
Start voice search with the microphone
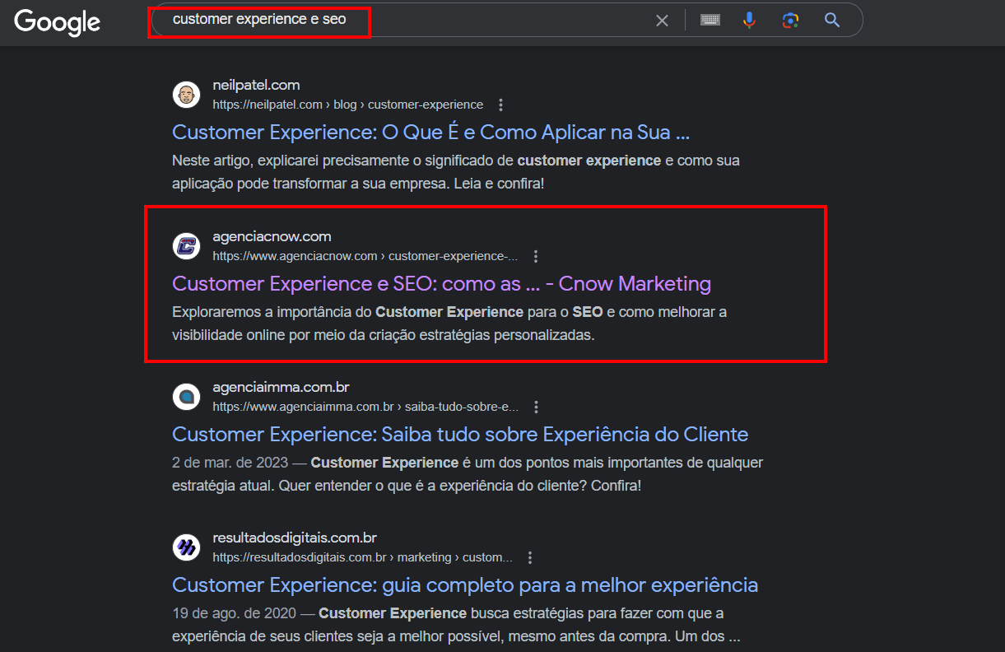click(x=749, y=21)
